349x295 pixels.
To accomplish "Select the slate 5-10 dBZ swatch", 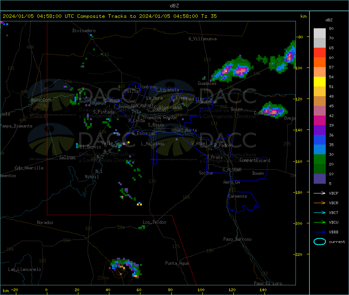I will point(320,179).
